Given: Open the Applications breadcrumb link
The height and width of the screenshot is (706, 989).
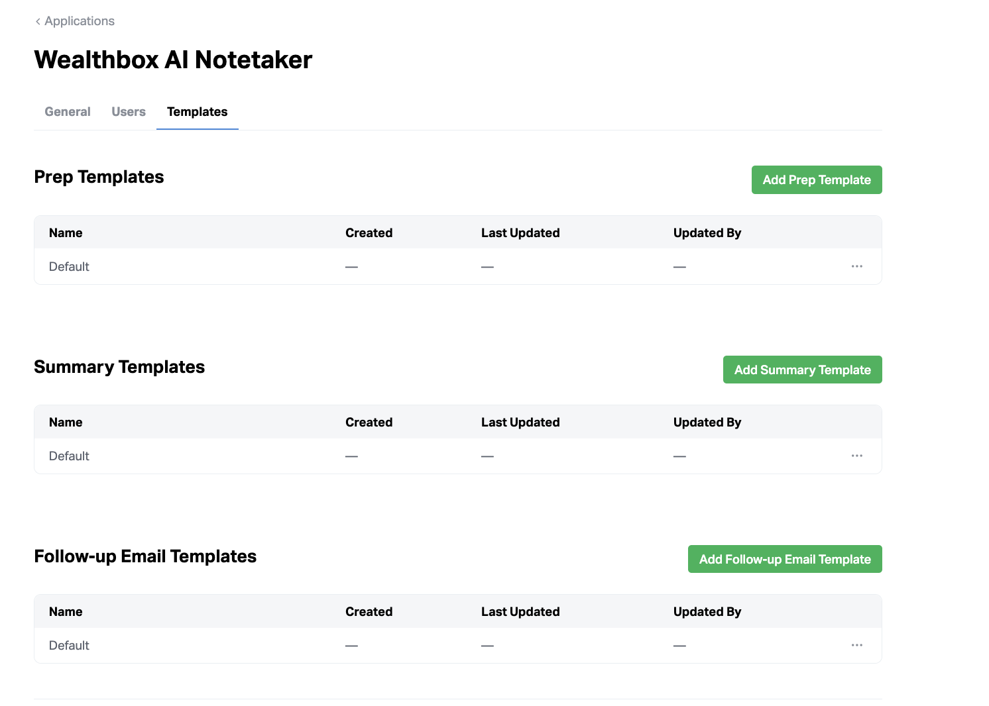Looking at the screenshot, I should pos(80,21).
